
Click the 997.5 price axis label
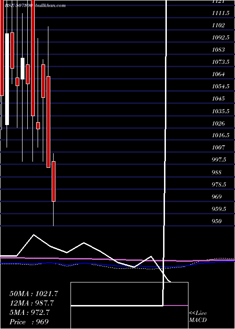(x=219, y=160)
